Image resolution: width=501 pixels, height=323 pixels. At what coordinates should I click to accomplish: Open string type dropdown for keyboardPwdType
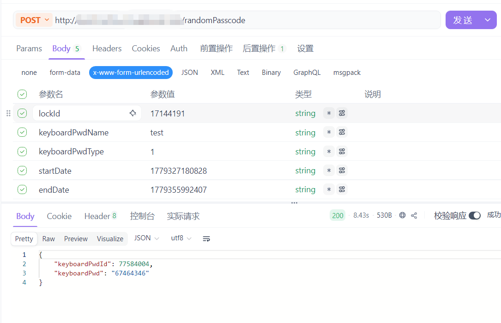click(x=305, y=151)
